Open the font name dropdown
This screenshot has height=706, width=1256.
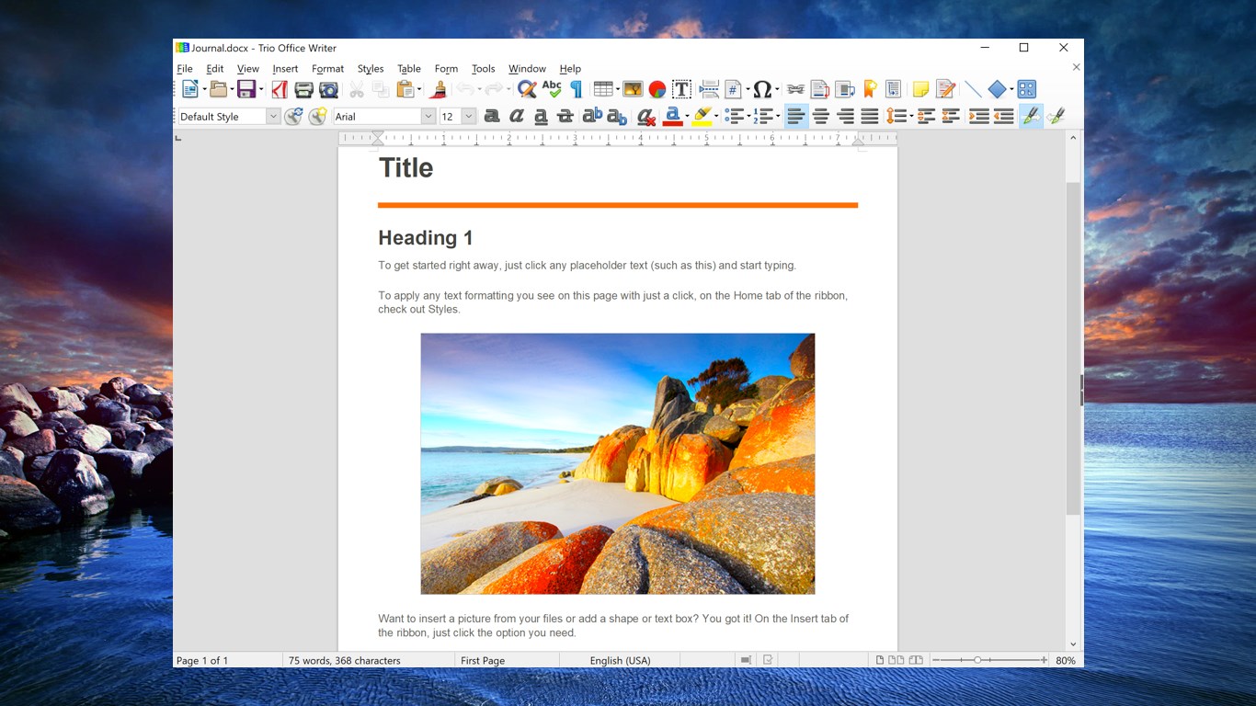[428, 116]
